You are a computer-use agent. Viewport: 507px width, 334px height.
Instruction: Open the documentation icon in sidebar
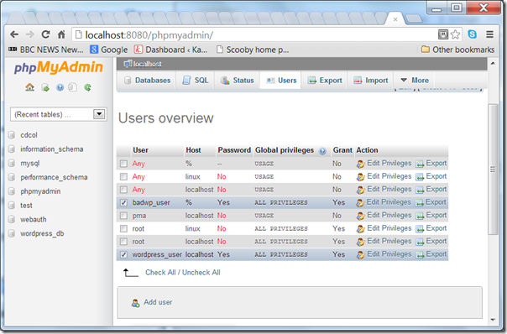(73, 87)
